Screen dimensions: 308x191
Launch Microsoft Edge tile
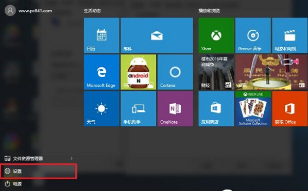(x=101, y=72)
